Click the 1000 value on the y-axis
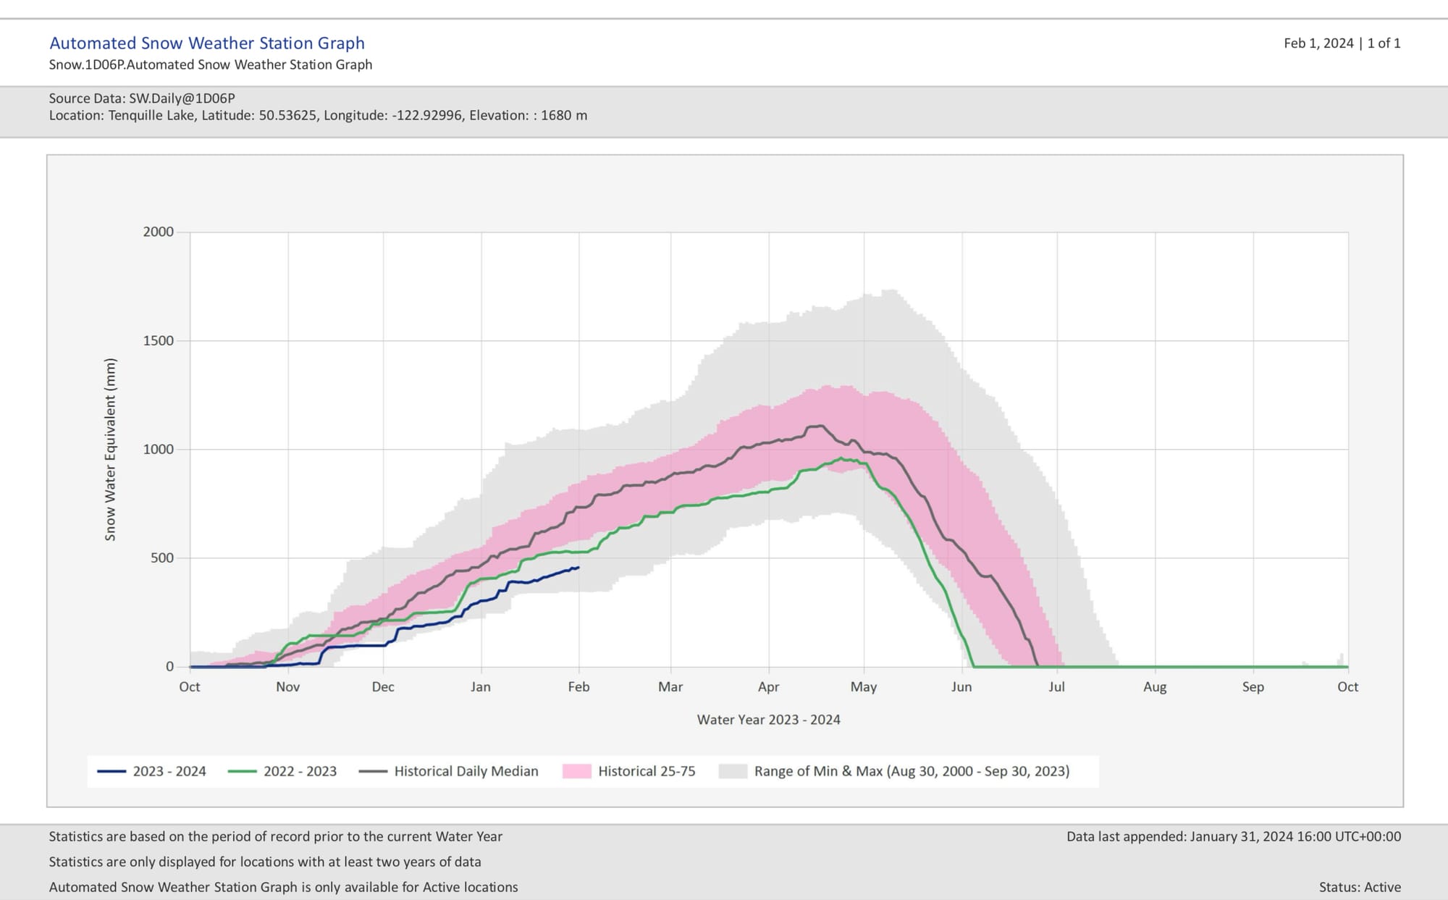The image size is (1448, 900). point(159,450)
